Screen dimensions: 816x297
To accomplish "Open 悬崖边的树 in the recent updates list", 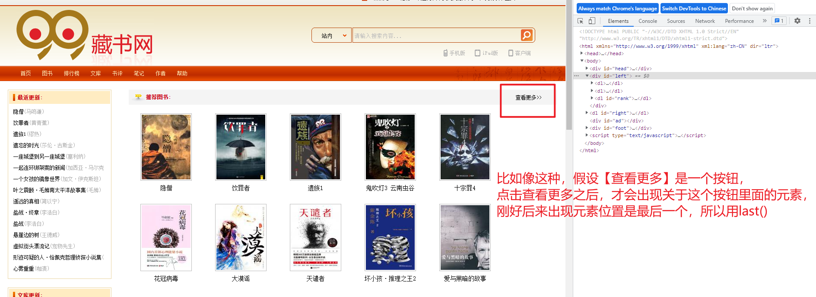I will coord(26,235).
